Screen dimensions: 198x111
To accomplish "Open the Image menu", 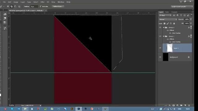I will click(x=16, y=2).
